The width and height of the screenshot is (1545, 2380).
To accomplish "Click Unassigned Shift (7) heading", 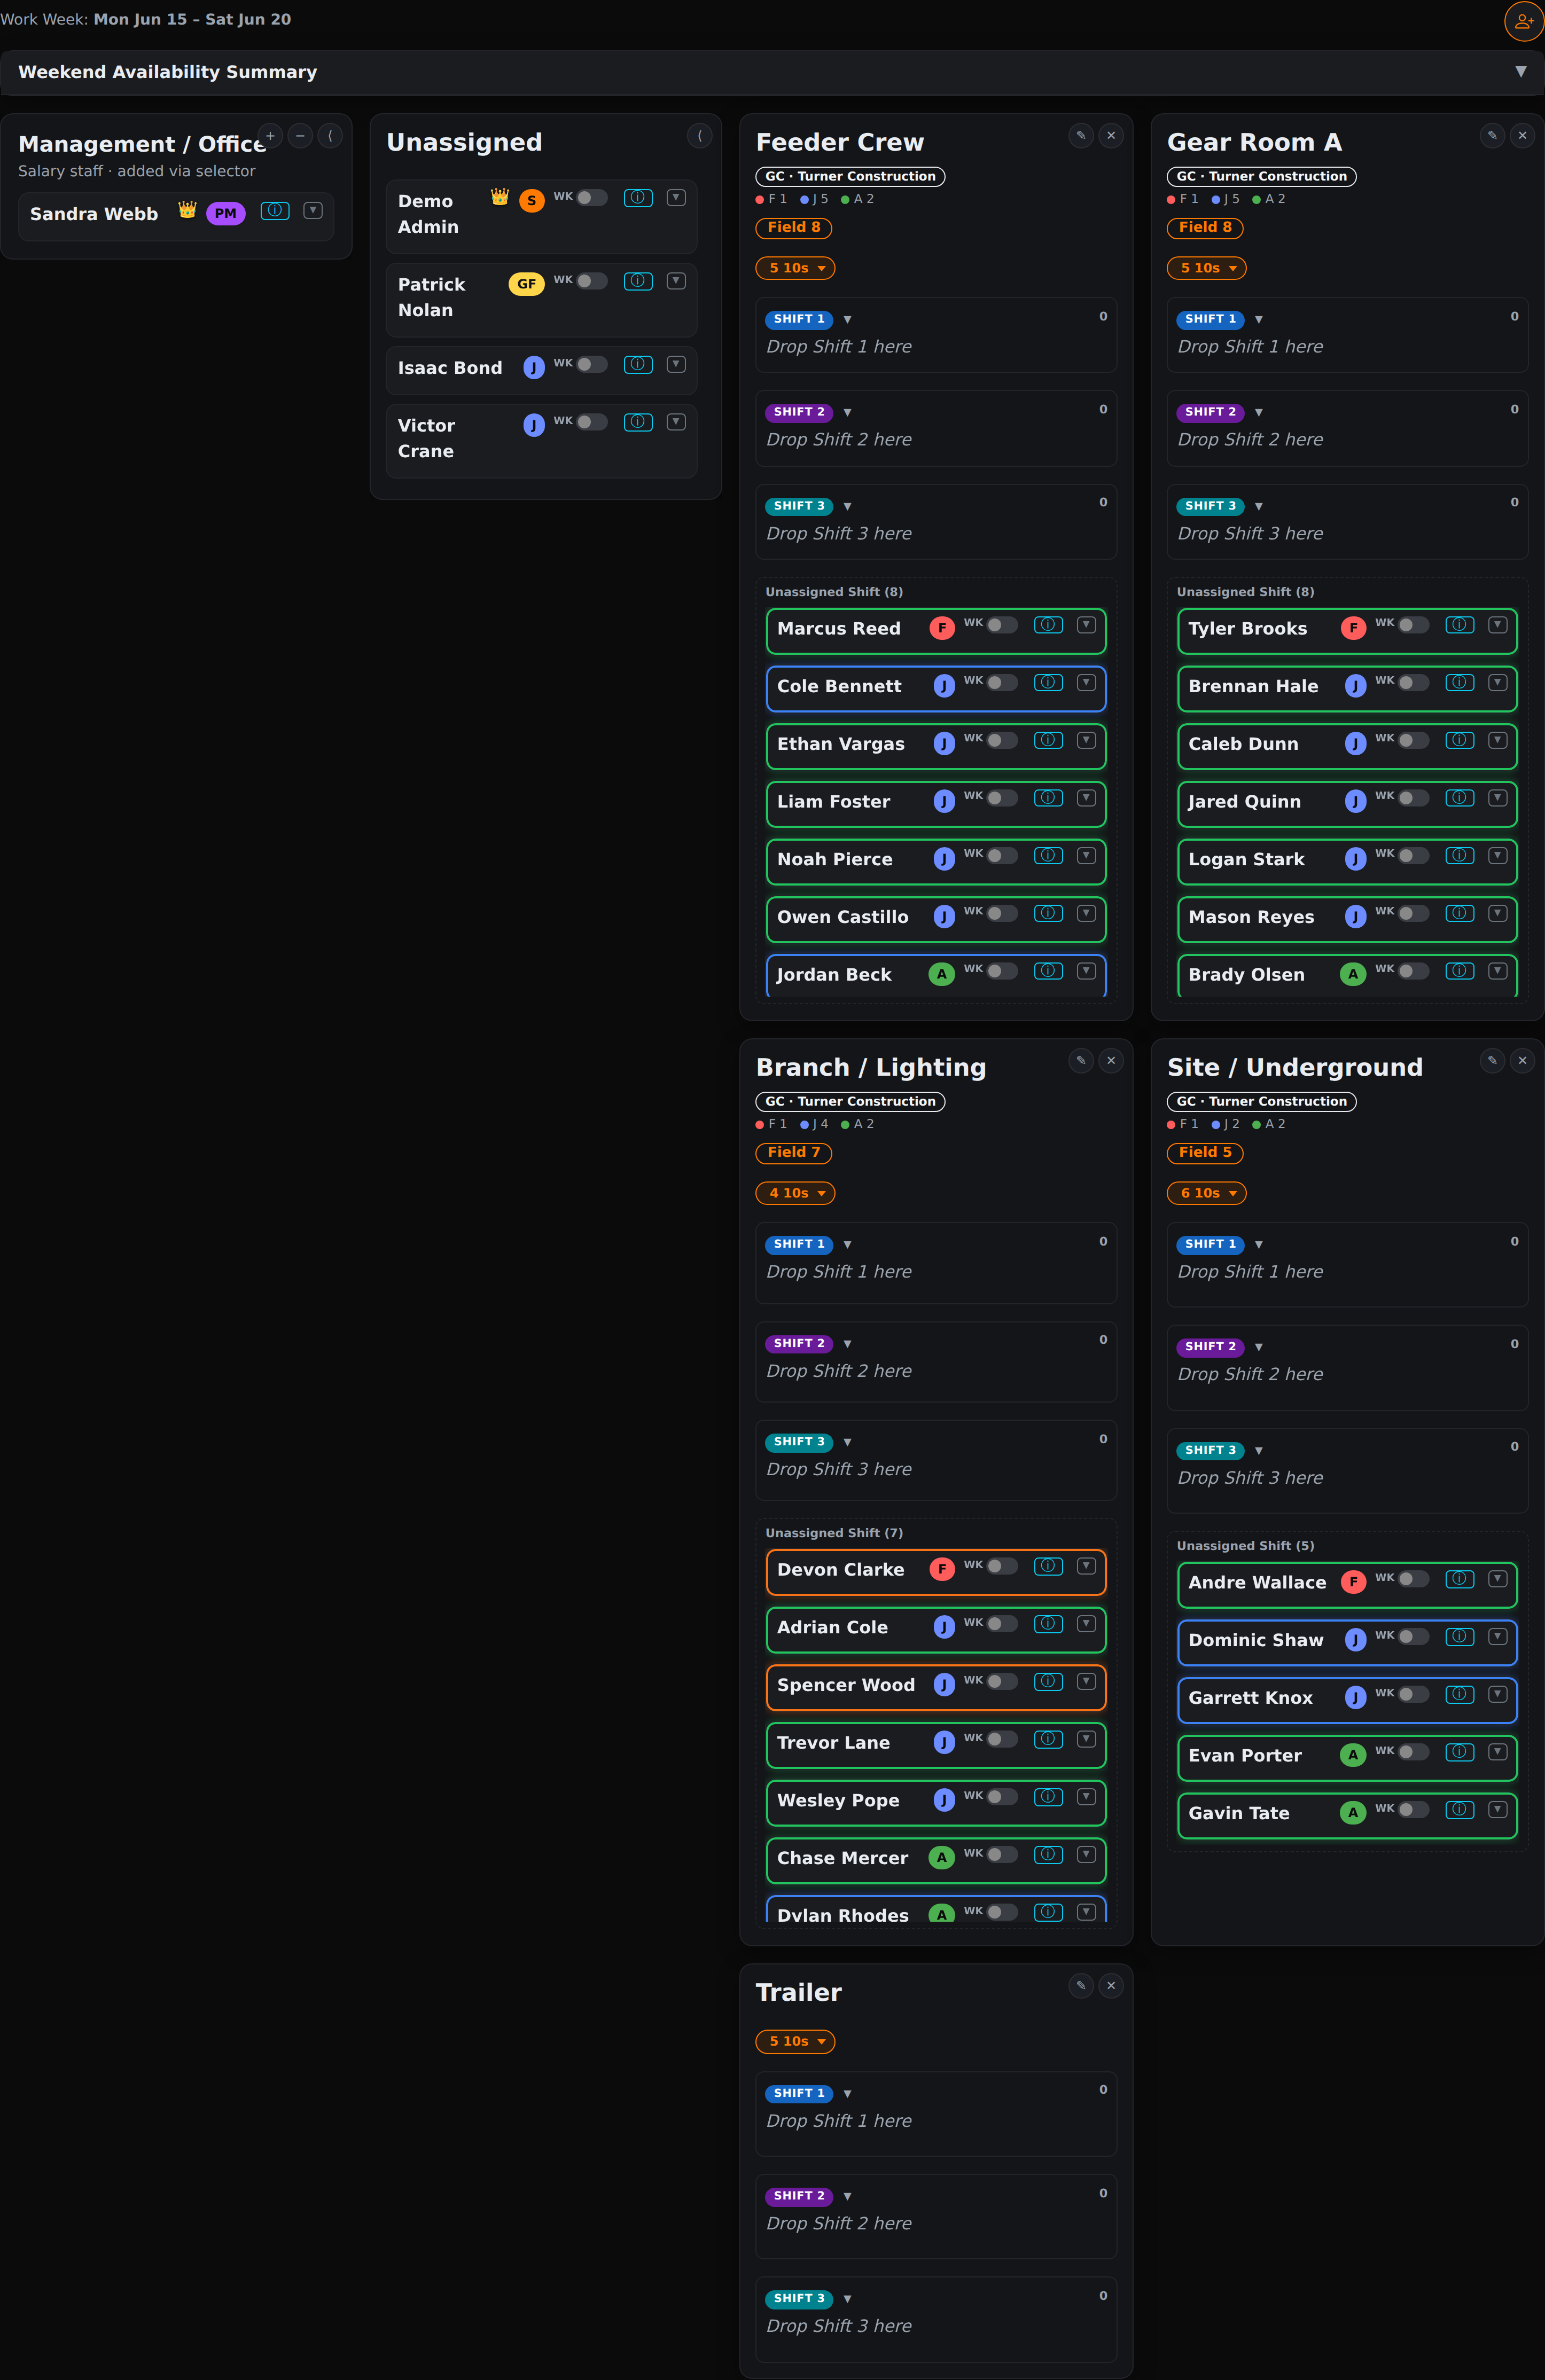I will [834, 1534].
